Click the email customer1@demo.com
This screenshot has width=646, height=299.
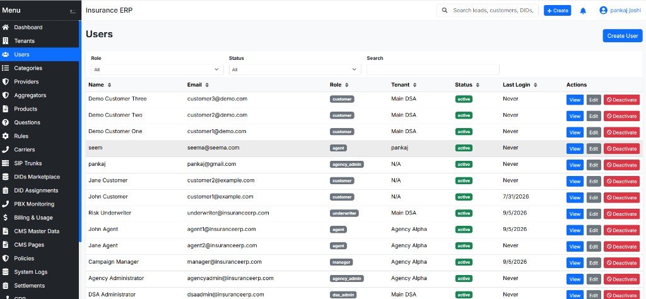click(x=217, y=131)
